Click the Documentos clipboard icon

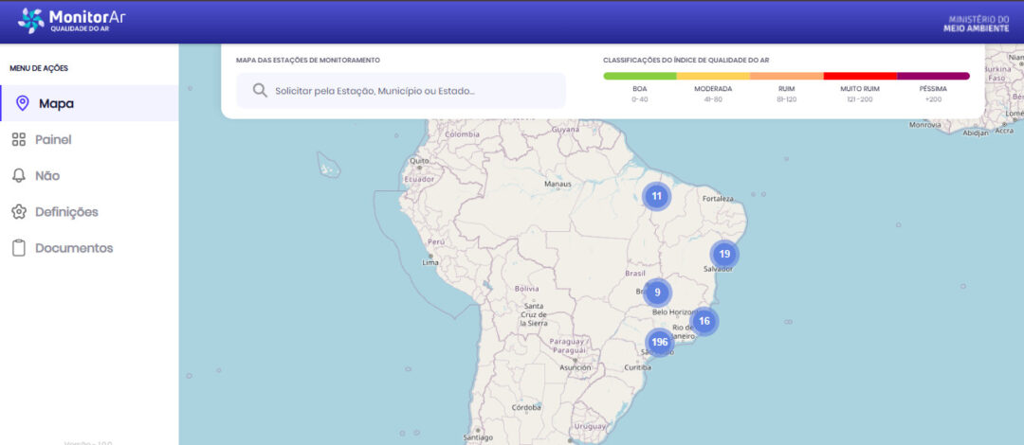(x=19, y=248)
